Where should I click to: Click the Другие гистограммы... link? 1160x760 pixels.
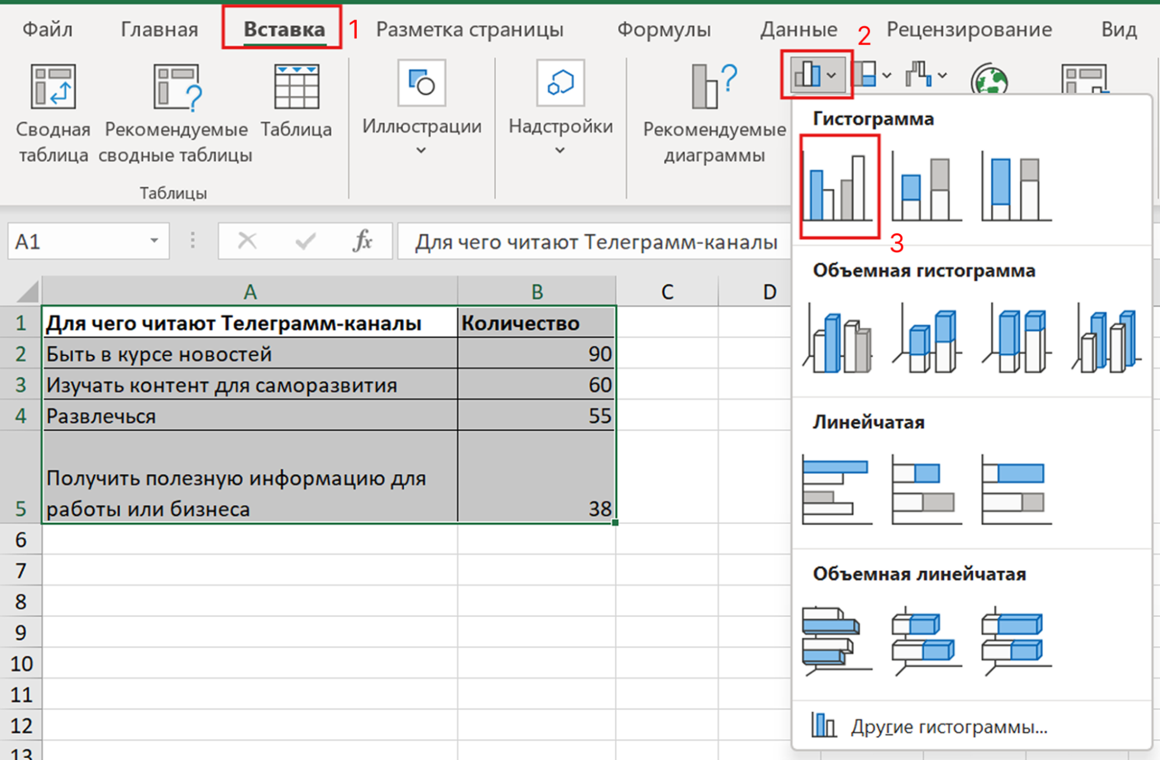[x=948, y=727]
